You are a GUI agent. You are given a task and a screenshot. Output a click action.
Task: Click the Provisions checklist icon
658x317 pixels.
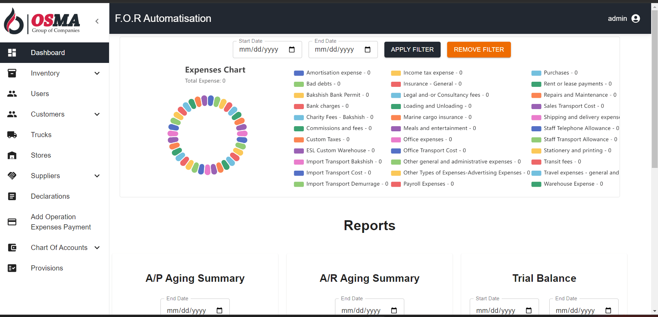tap(12, 268)
